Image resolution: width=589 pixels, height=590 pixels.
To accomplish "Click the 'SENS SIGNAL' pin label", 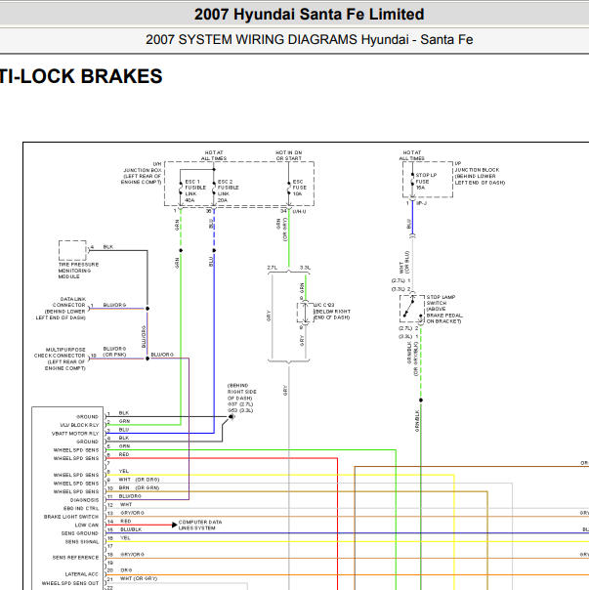I will pyautogui.click(x=82, y=542).
